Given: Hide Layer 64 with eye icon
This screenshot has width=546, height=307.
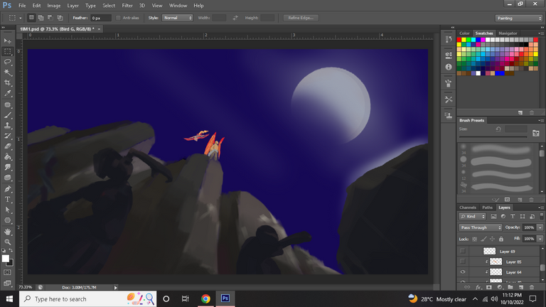Looking at the screenshot, I should tap(462, 272).
